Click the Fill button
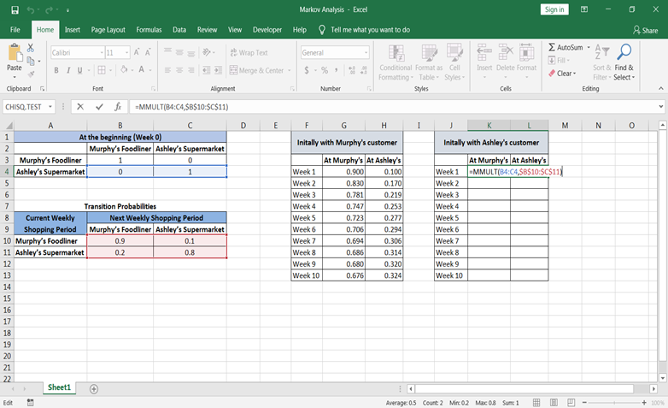Viewport: 668px width, 408px height. click(558, 60)
